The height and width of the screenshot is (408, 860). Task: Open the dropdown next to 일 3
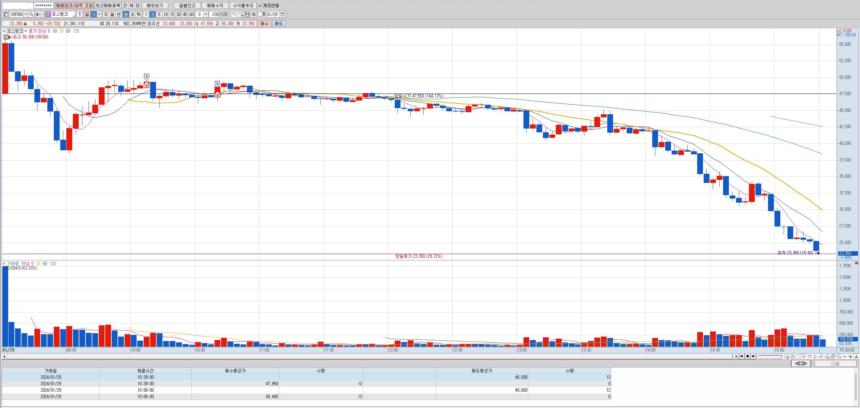click(x=99, y=14)
